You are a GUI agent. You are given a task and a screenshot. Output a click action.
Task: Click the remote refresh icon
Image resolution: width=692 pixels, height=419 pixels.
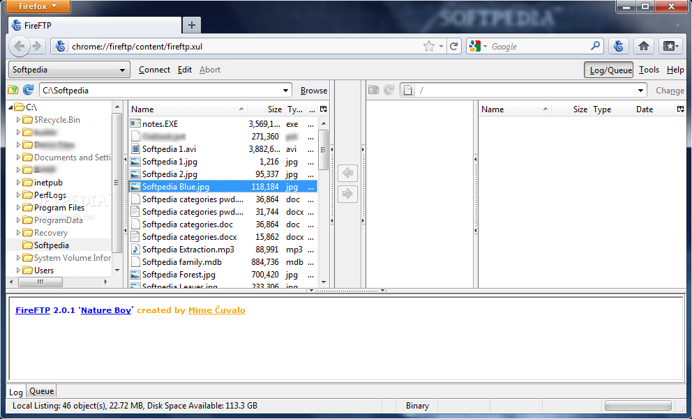pyautogui.click(x=389, y=90)
